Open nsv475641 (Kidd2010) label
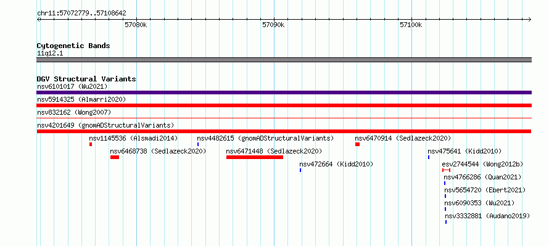The image size is (549, 246). tap(464, 151)
